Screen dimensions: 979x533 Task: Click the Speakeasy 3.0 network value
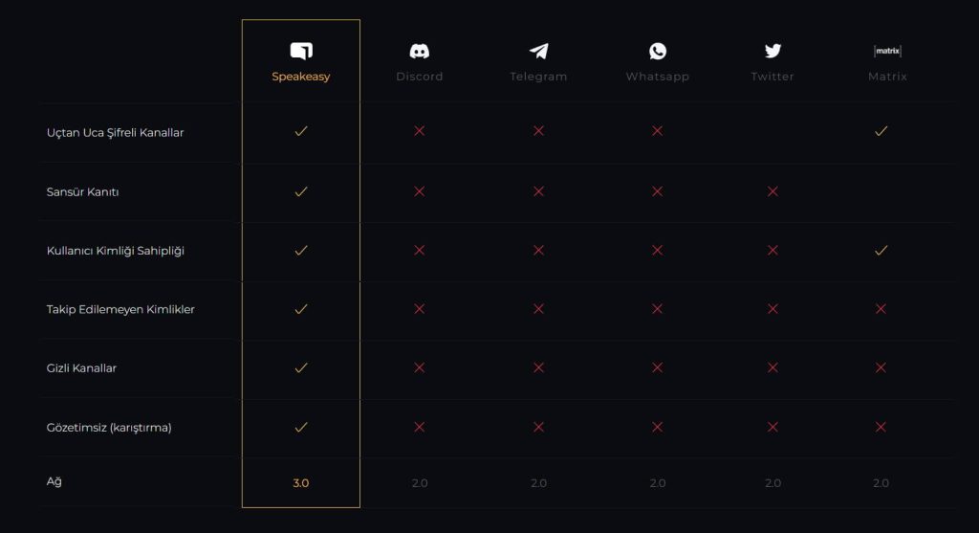tap(301, 483)
